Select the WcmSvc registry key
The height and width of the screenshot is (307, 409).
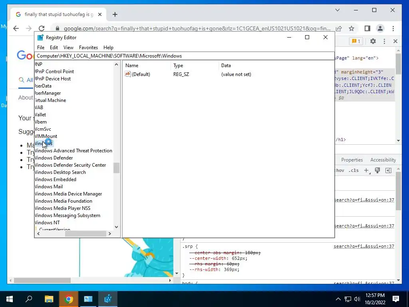(x=43, y=129)
